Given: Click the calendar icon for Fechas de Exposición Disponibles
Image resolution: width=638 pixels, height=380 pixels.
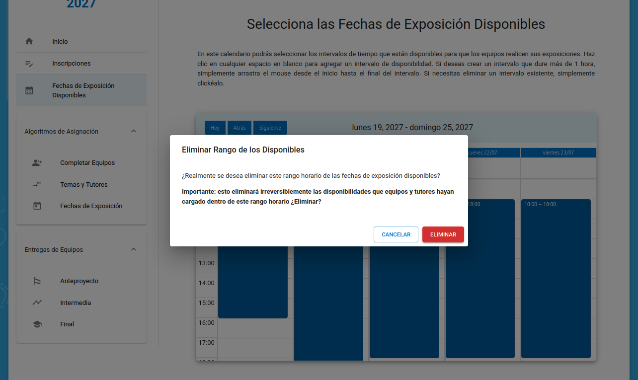Looking at the screenshot, I should (29, 90).
